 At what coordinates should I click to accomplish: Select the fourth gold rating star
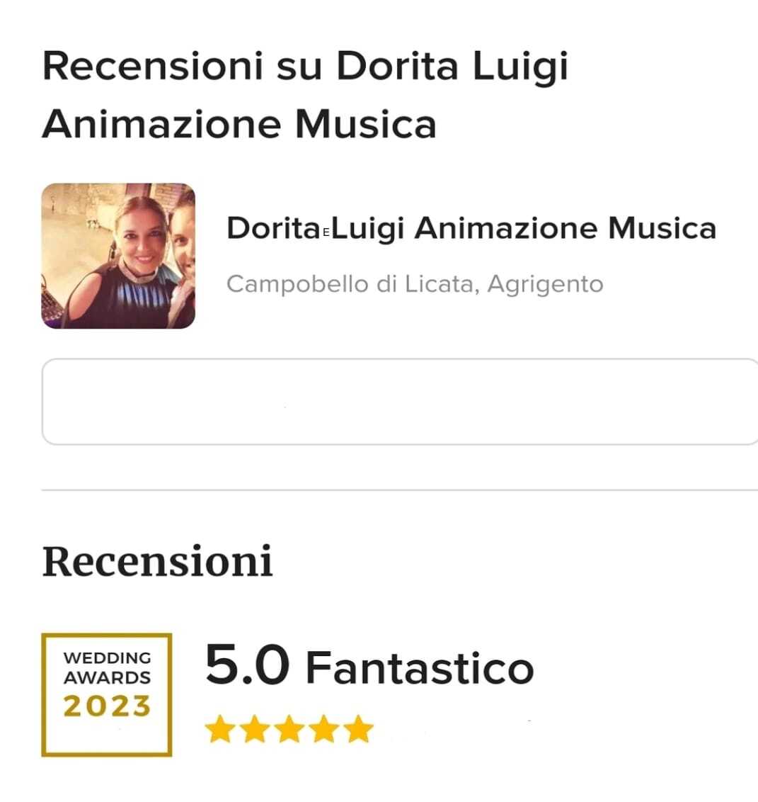[x=324, y=729]
